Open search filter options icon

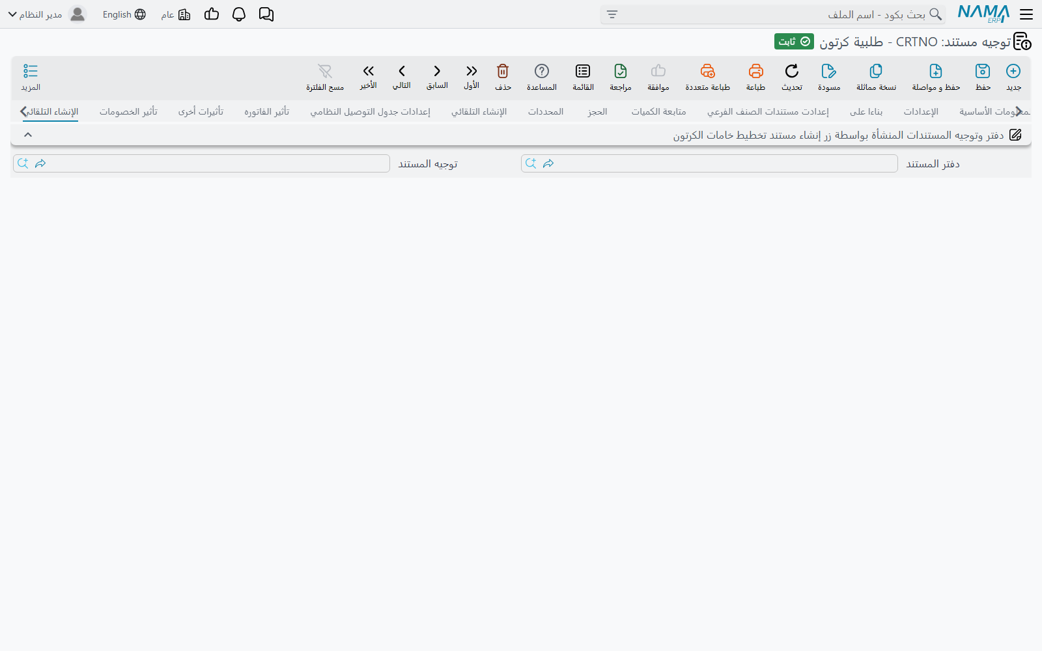[x=612, y=14]
